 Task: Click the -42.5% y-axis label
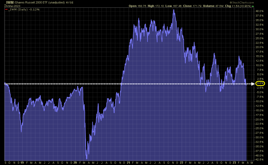259,160
